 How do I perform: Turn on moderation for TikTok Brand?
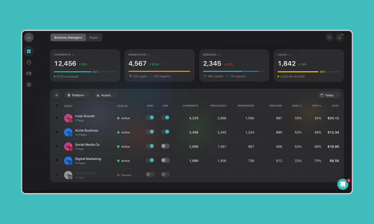[150, 174]
